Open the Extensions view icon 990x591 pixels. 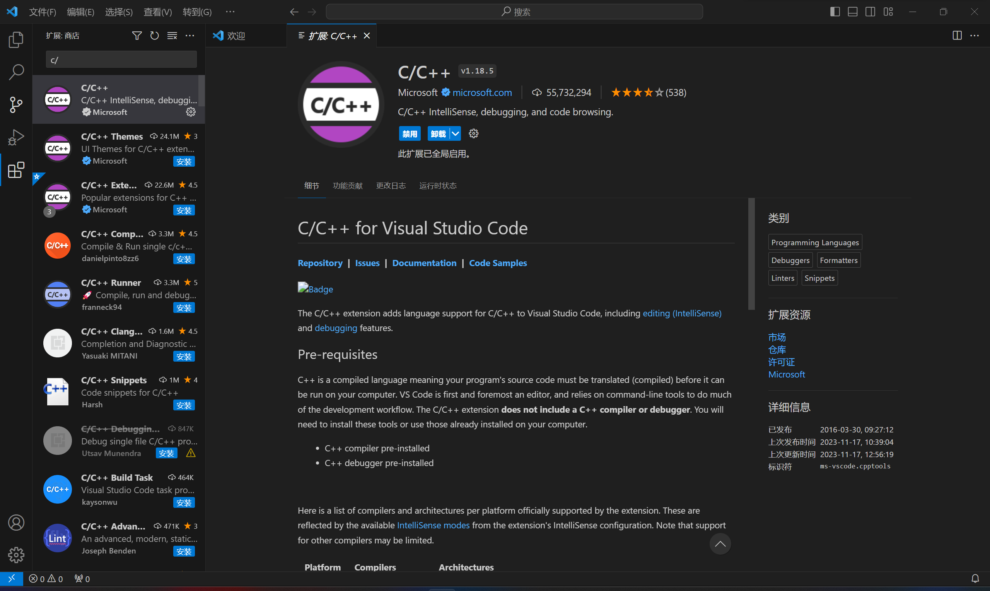click(x=16, y=170)
